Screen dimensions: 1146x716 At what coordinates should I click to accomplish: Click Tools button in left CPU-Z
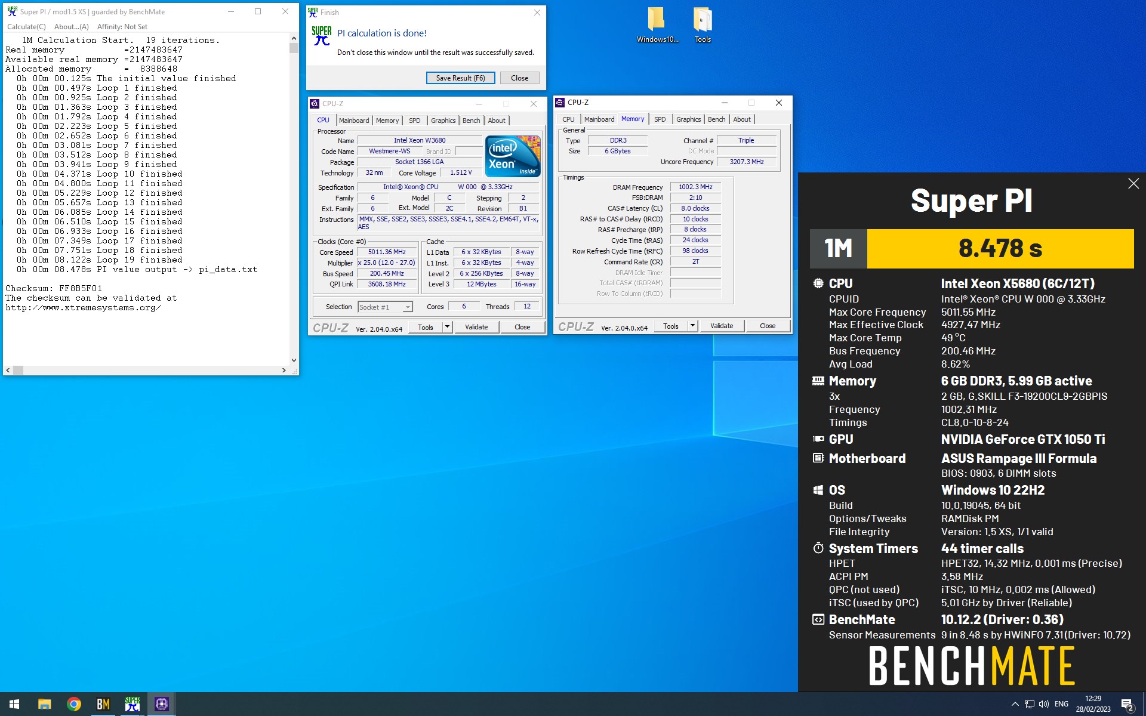(x=426, y=327)
